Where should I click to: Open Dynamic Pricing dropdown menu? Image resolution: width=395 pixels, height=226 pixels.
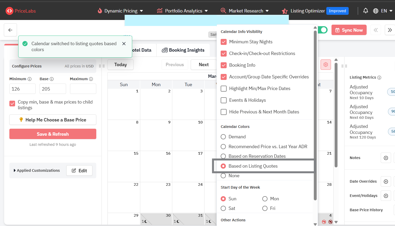click(120, 11)
